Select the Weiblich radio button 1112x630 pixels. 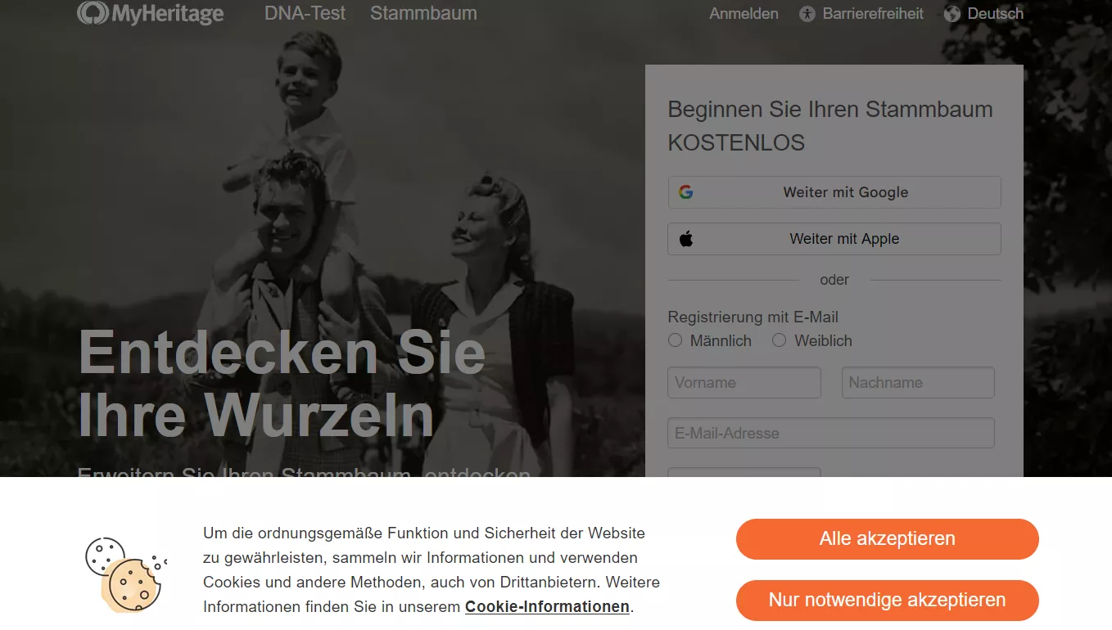779,340
